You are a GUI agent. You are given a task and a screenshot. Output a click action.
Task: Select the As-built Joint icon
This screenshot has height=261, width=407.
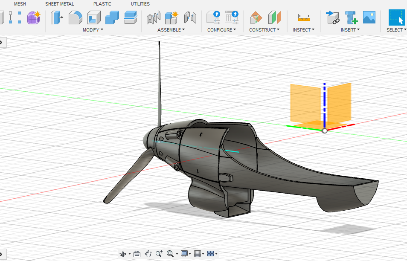click(190, 17)
